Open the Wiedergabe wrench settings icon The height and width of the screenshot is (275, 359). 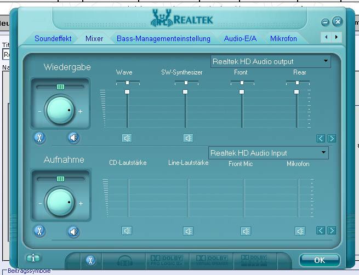click(x=39, y=137)
